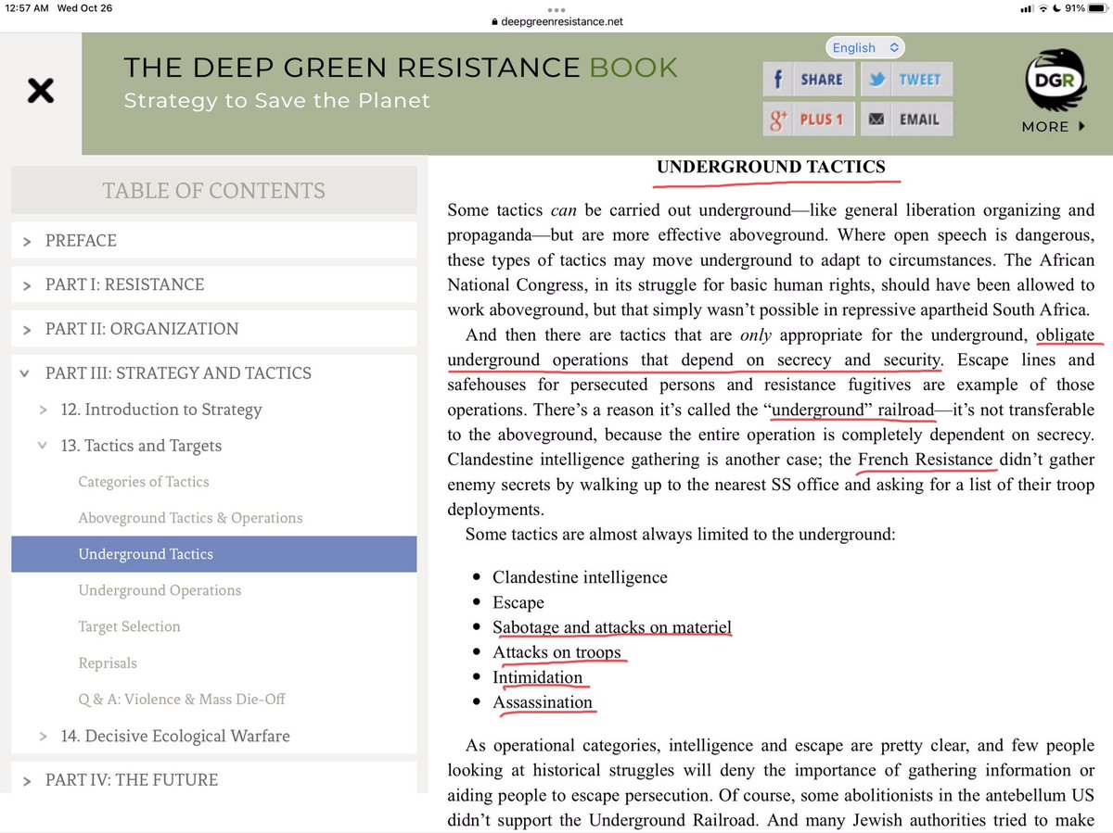Open the English language dropdown
Image resolution: width=1113 pixels, height=833 pixels.
pos(864,47)
